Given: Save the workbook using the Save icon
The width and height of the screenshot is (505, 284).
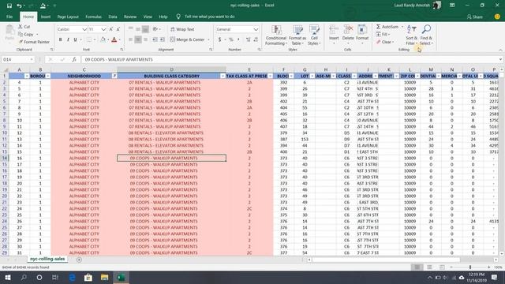Looking at the screenshot, I should pyautogui.click(x=9, y=6).
